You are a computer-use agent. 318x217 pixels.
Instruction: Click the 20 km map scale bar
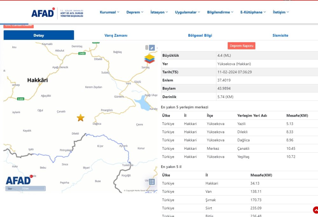pos(25,189)
